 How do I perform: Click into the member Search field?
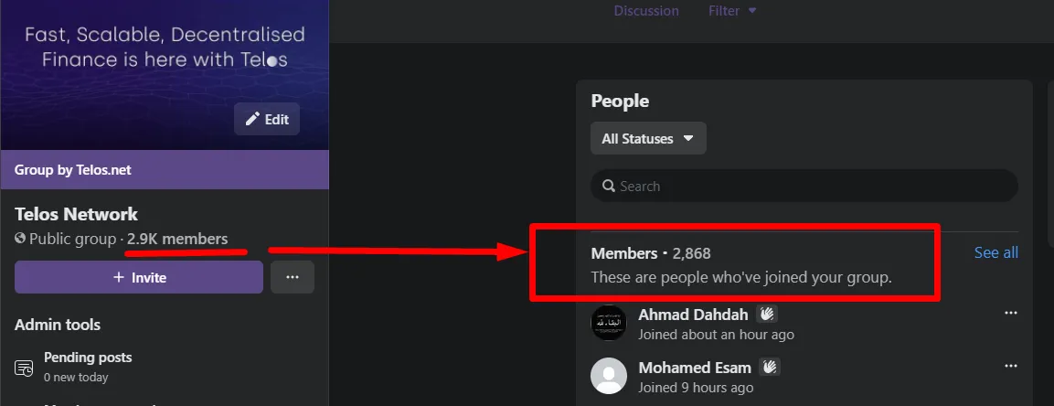pyautogui.click(x=804, y=187)
